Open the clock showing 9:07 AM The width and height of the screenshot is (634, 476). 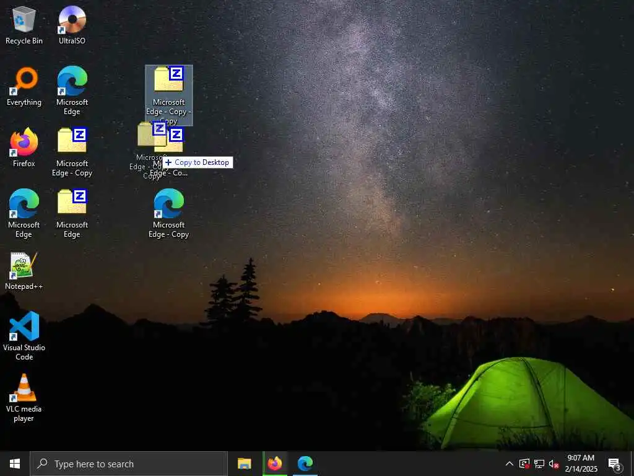[x=581, y=464]
